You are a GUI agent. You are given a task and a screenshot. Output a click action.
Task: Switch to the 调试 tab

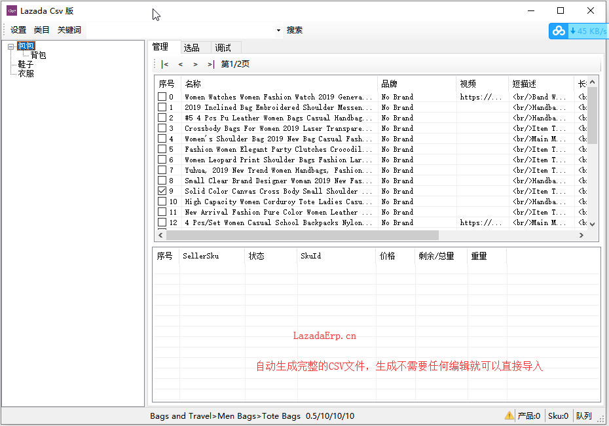pyautogui.click(x=223, y=48)
